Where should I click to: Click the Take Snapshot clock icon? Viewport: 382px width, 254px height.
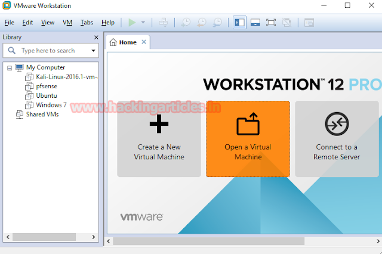point(186,23)
